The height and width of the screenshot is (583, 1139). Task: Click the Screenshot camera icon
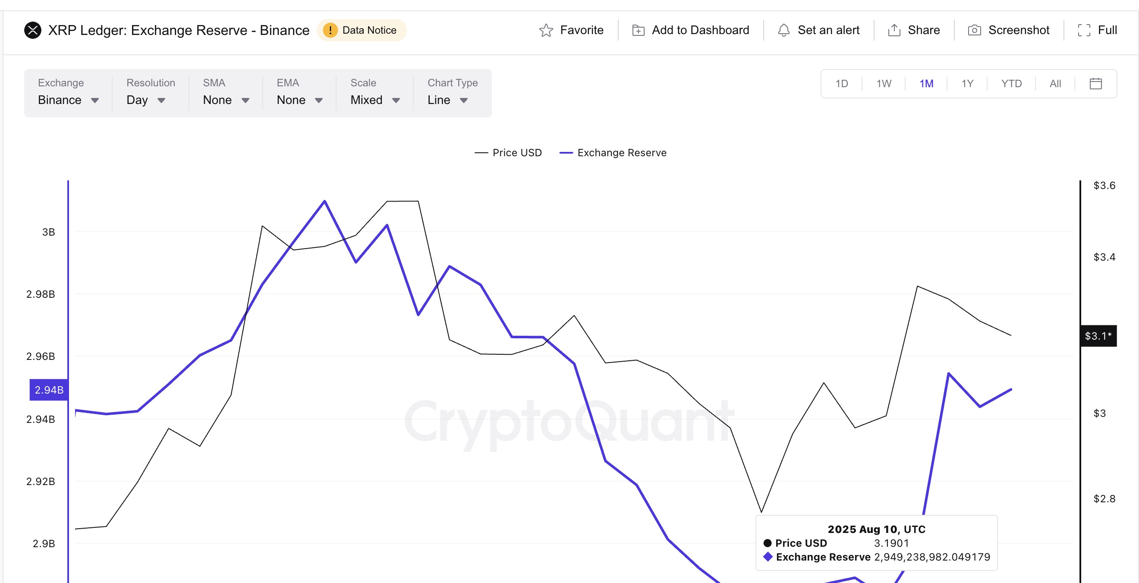click(975, 30)
